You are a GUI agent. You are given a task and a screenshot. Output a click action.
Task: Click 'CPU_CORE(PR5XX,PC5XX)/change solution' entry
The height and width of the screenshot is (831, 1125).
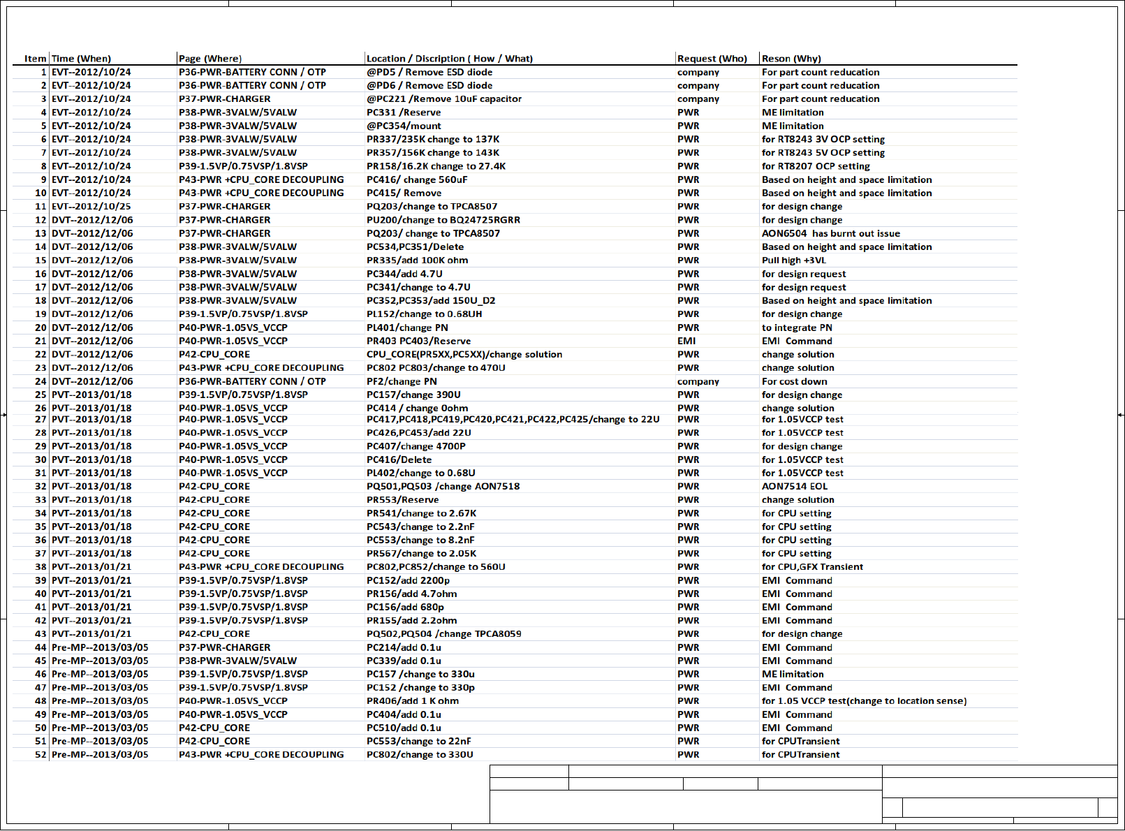coord(464,354)
